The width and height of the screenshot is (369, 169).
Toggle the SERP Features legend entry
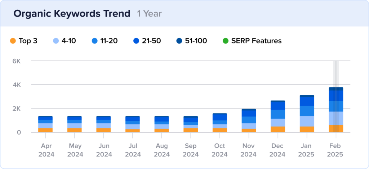pyautogui.click(x=252, y=41)
